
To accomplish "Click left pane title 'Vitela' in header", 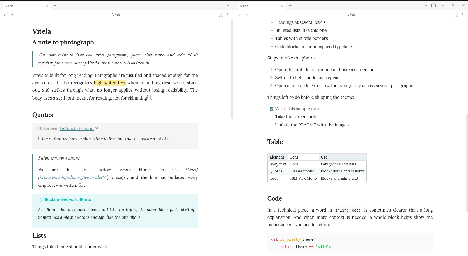I will coord(116,14).
